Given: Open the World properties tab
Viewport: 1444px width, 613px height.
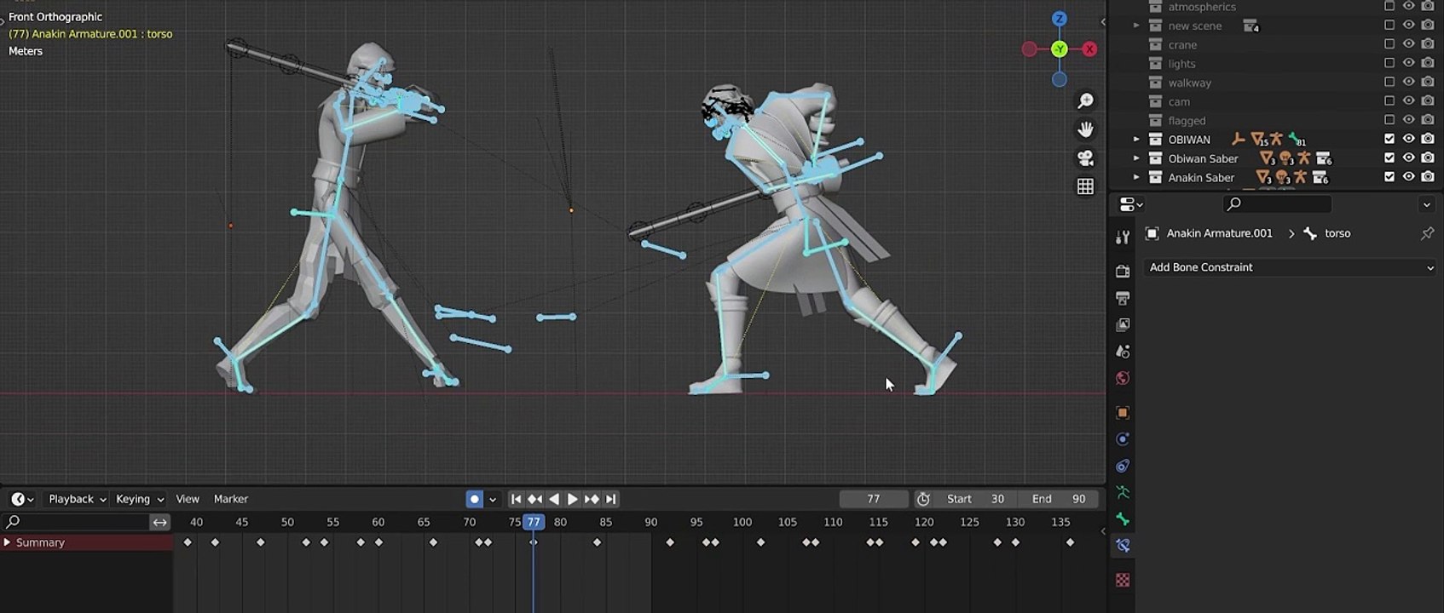Looking at the screenshot, I should coord(1123,378).
